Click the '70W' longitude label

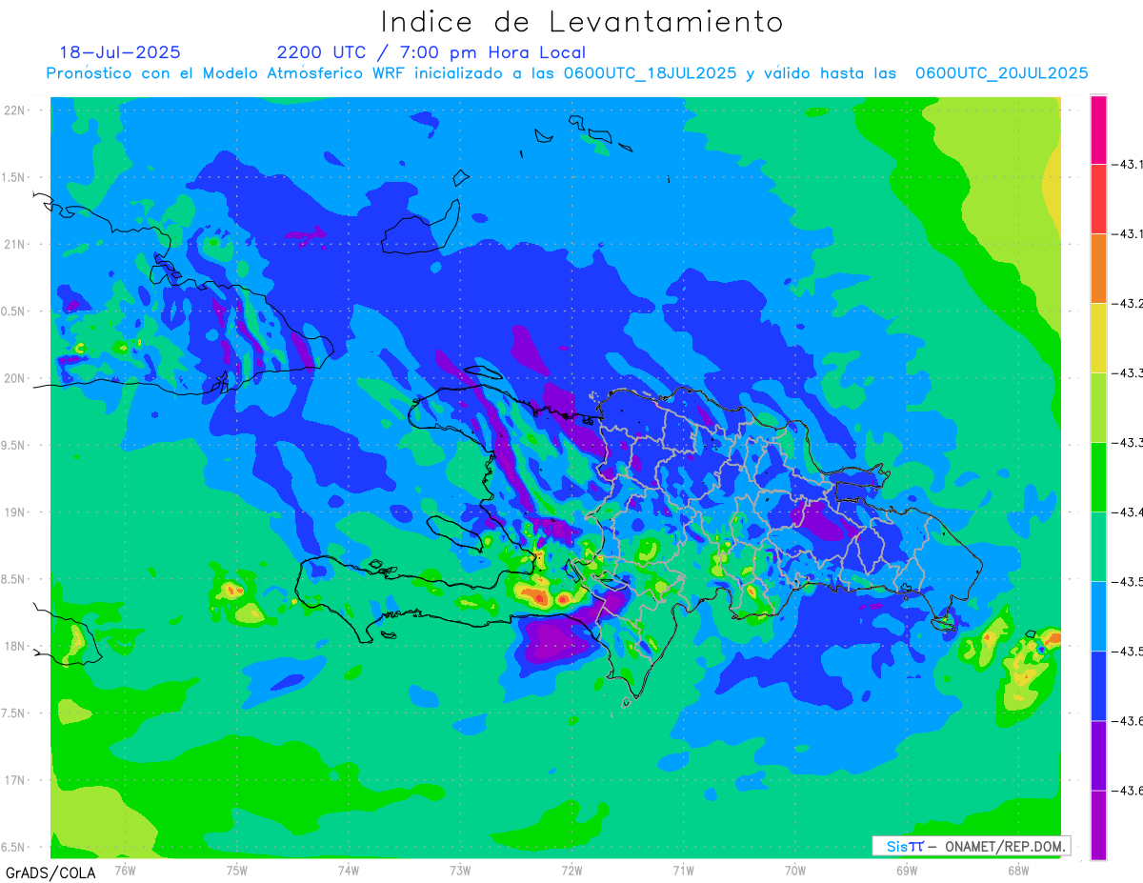[x=795, y=870]
